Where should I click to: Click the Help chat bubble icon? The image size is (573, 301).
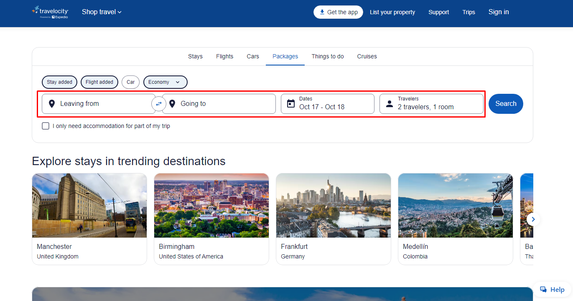coord(543,289)
